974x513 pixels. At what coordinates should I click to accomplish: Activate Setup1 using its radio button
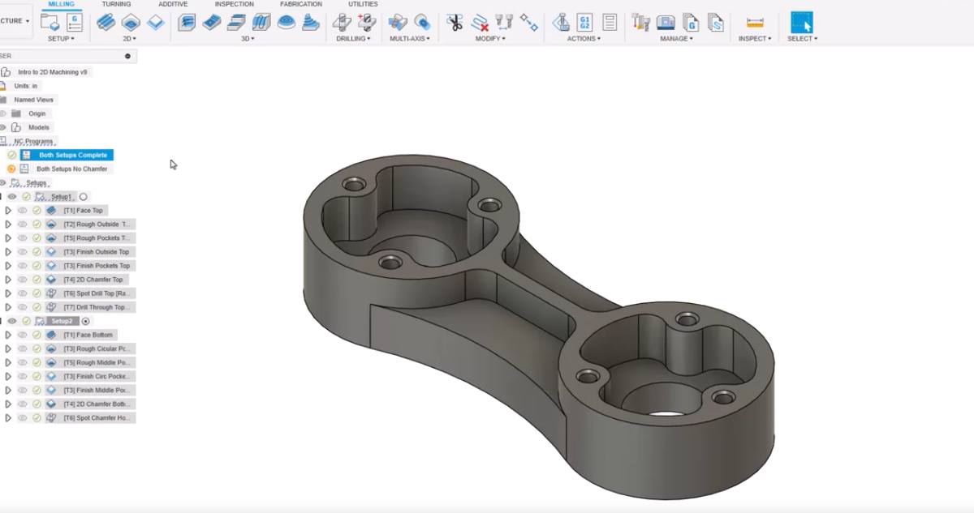[x=84, y=197]
